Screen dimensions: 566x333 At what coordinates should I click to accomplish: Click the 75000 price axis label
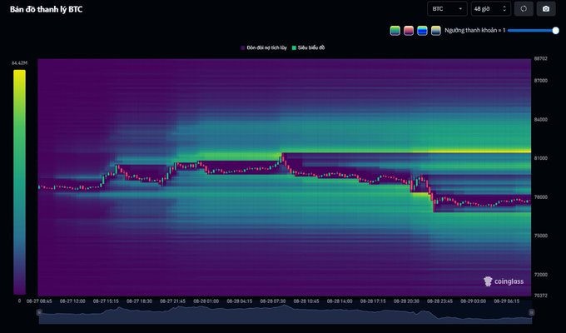tap(541, 236)
